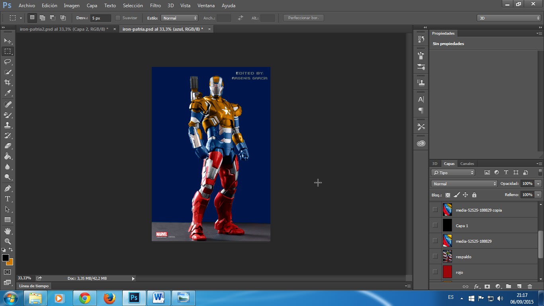The width and height of the screenshot is (544, 306).
Task: Switch to the 3D panel tab
Action: pyautogui.click(x=434, y=164)
